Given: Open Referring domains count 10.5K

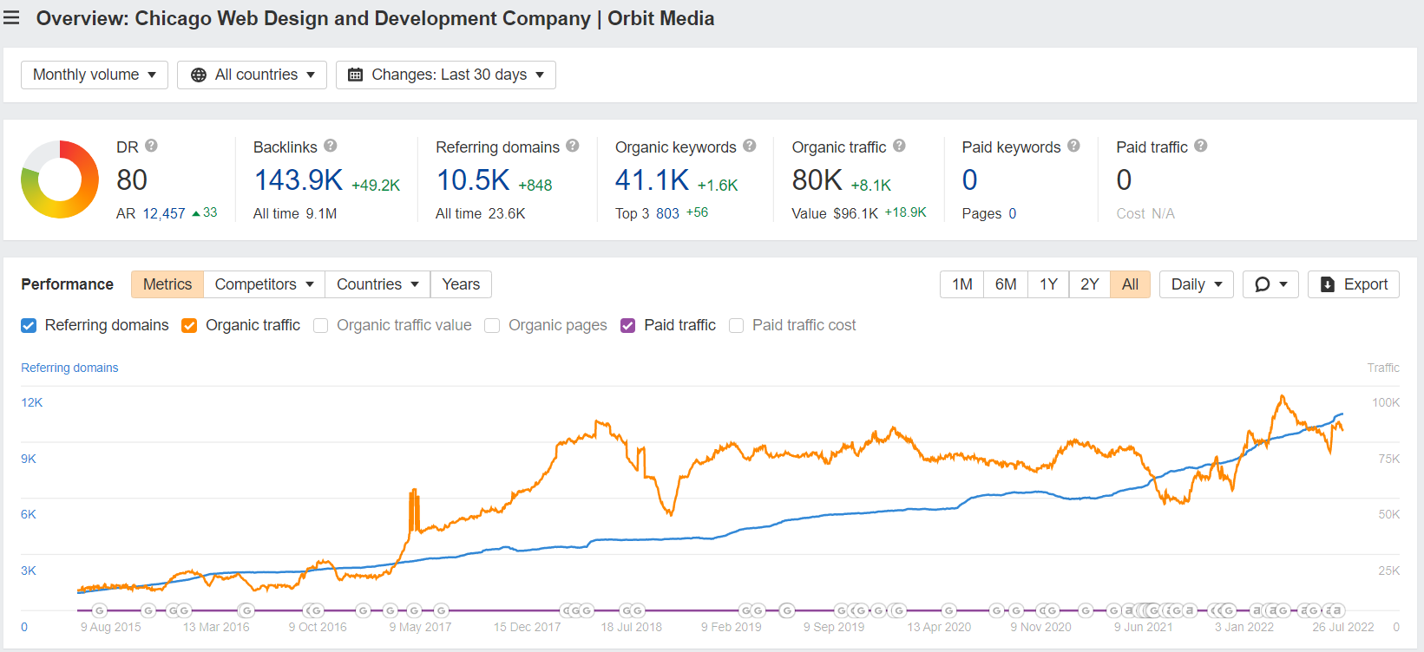Looking at the screenshot, I should [473, 180].
